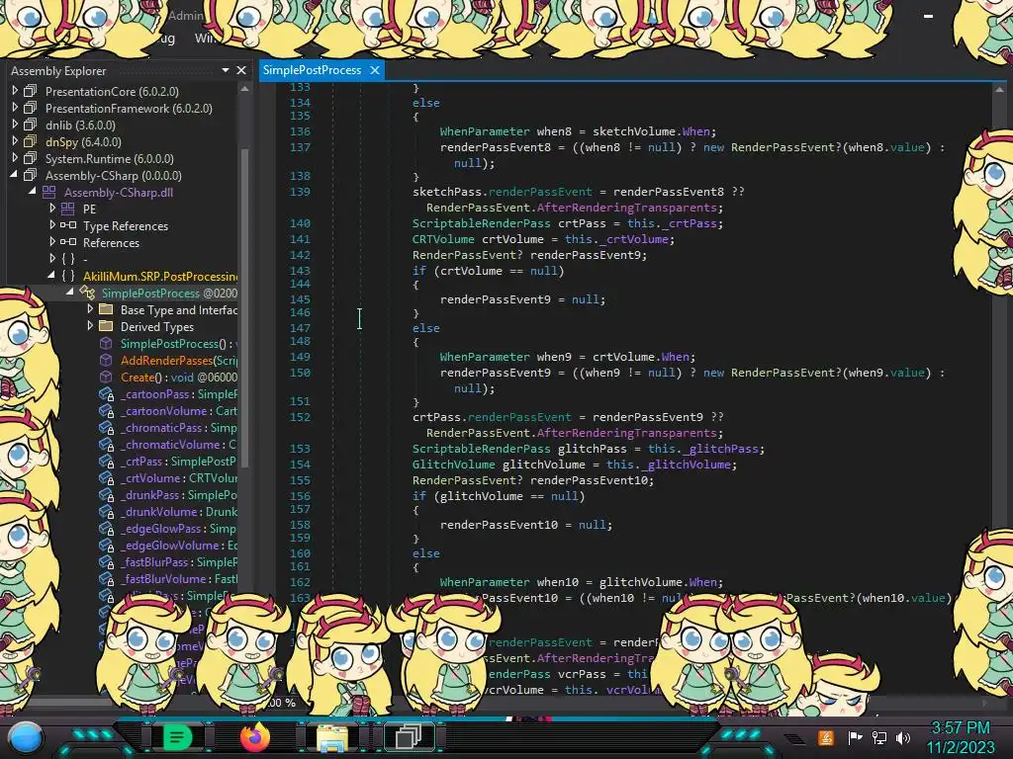The image size is (1013, 759).
Task: Expand the System.Runtime assembly node
Action: [x=14, y=158]
